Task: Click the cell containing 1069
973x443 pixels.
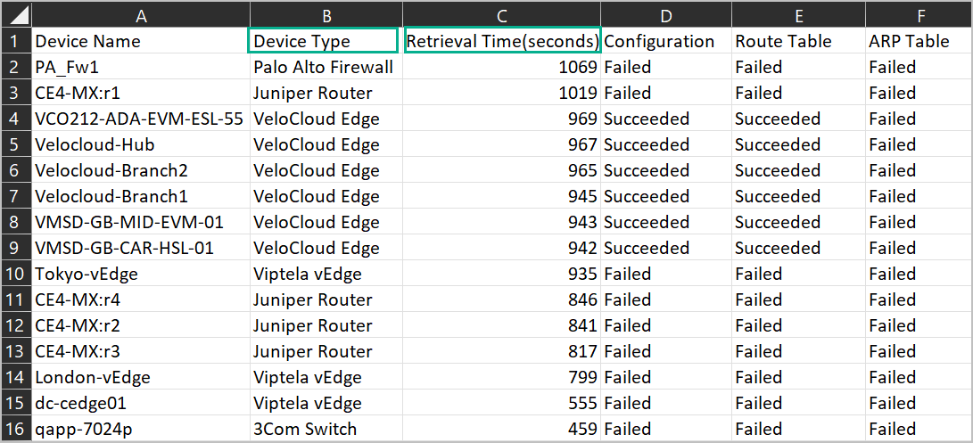Action: tap(502, 67)
